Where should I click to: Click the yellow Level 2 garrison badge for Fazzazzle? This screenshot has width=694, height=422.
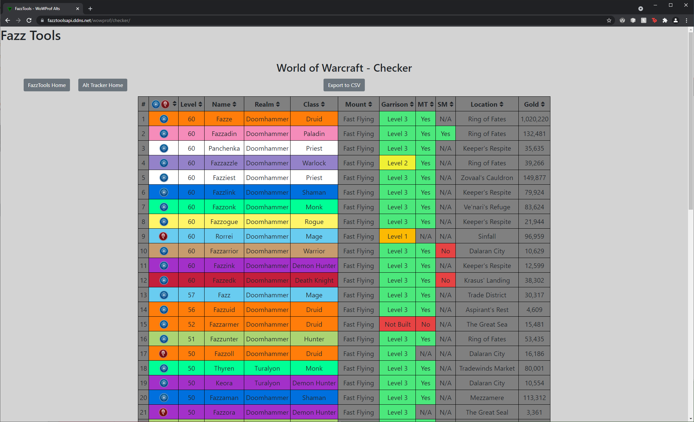(x=397, y=163)
